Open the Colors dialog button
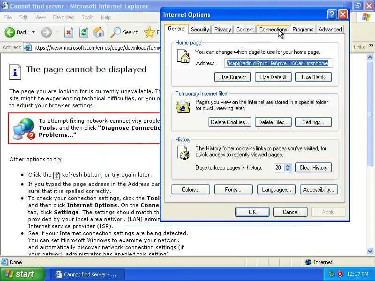 191,190
